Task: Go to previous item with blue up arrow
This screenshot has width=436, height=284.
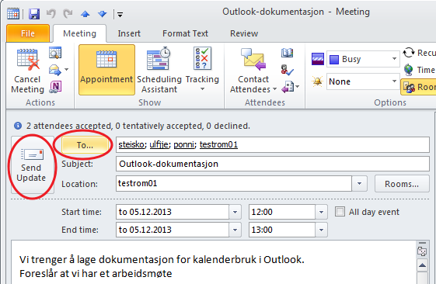Action: click(85, 14)
